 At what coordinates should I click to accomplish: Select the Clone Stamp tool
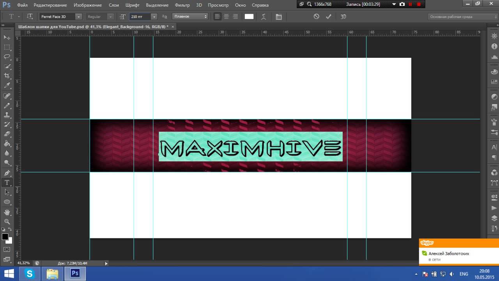(7, 115)
